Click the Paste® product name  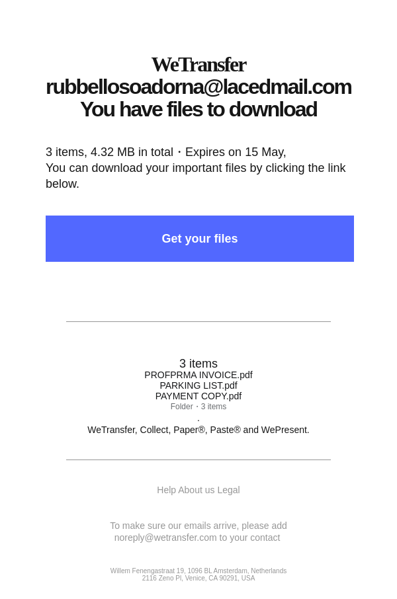(225, 430)
